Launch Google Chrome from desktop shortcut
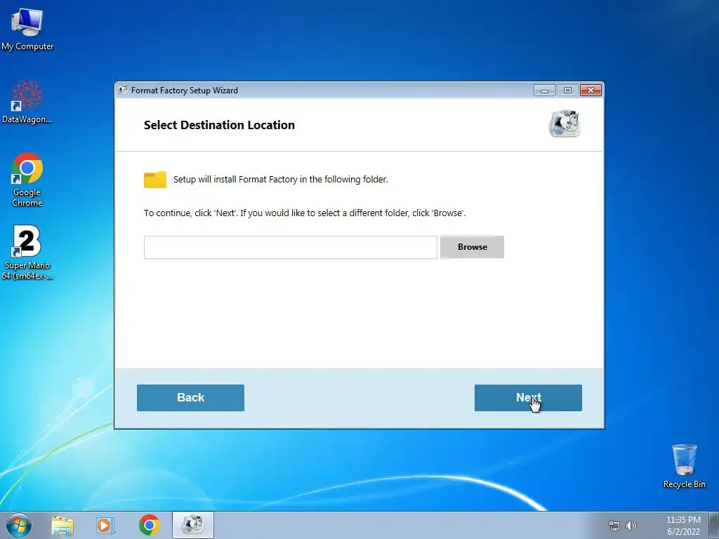Viewport: 719px width, 539px height. point(27,180)
